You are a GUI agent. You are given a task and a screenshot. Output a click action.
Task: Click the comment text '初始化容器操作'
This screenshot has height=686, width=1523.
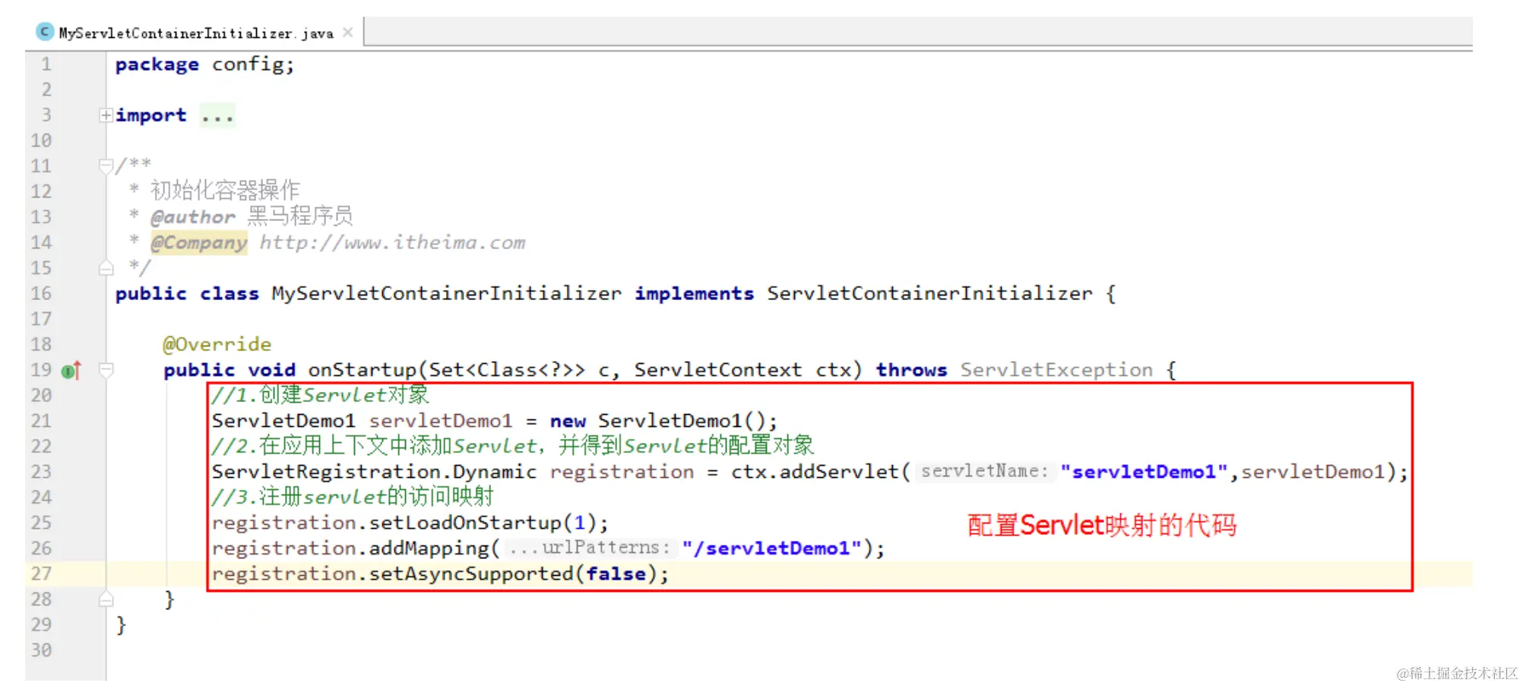tap(225, 191)
